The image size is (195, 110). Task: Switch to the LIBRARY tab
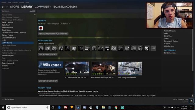(27, 7)
